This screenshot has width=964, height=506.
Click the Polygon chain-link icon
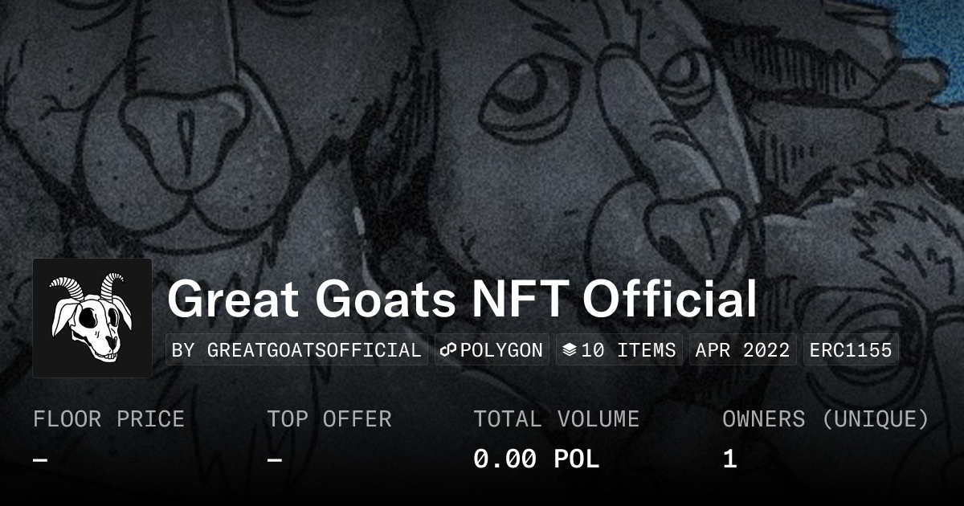447,350
